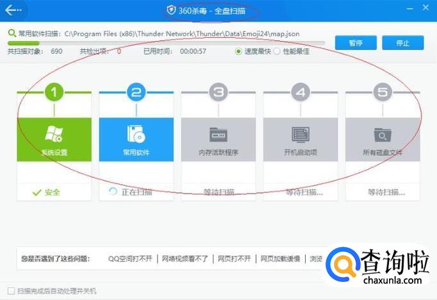
Task: Select step 4 gray circle
Action: 301,92
